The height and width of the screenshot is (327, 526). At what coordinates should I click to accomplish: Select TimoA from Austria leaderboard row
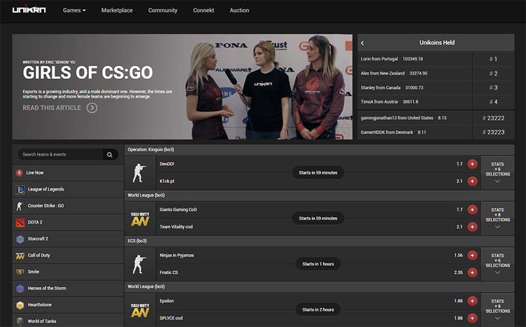tap(436, 102)
